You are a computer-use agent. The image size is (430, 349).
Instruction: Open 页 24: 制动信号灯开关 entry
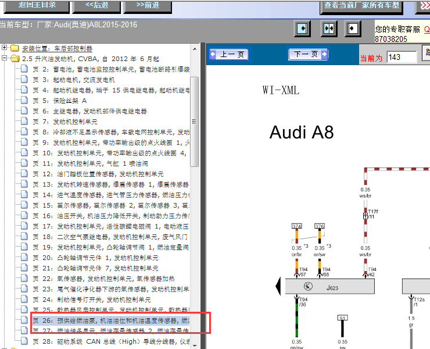(92, 300)
